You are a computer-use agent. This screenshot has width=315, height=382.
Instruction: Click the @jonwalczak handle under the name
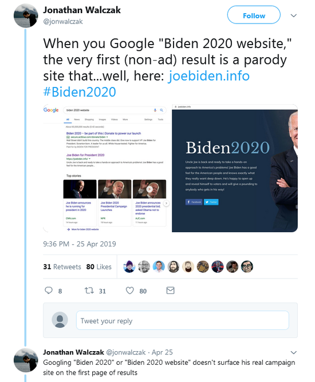tap(63, 21)
